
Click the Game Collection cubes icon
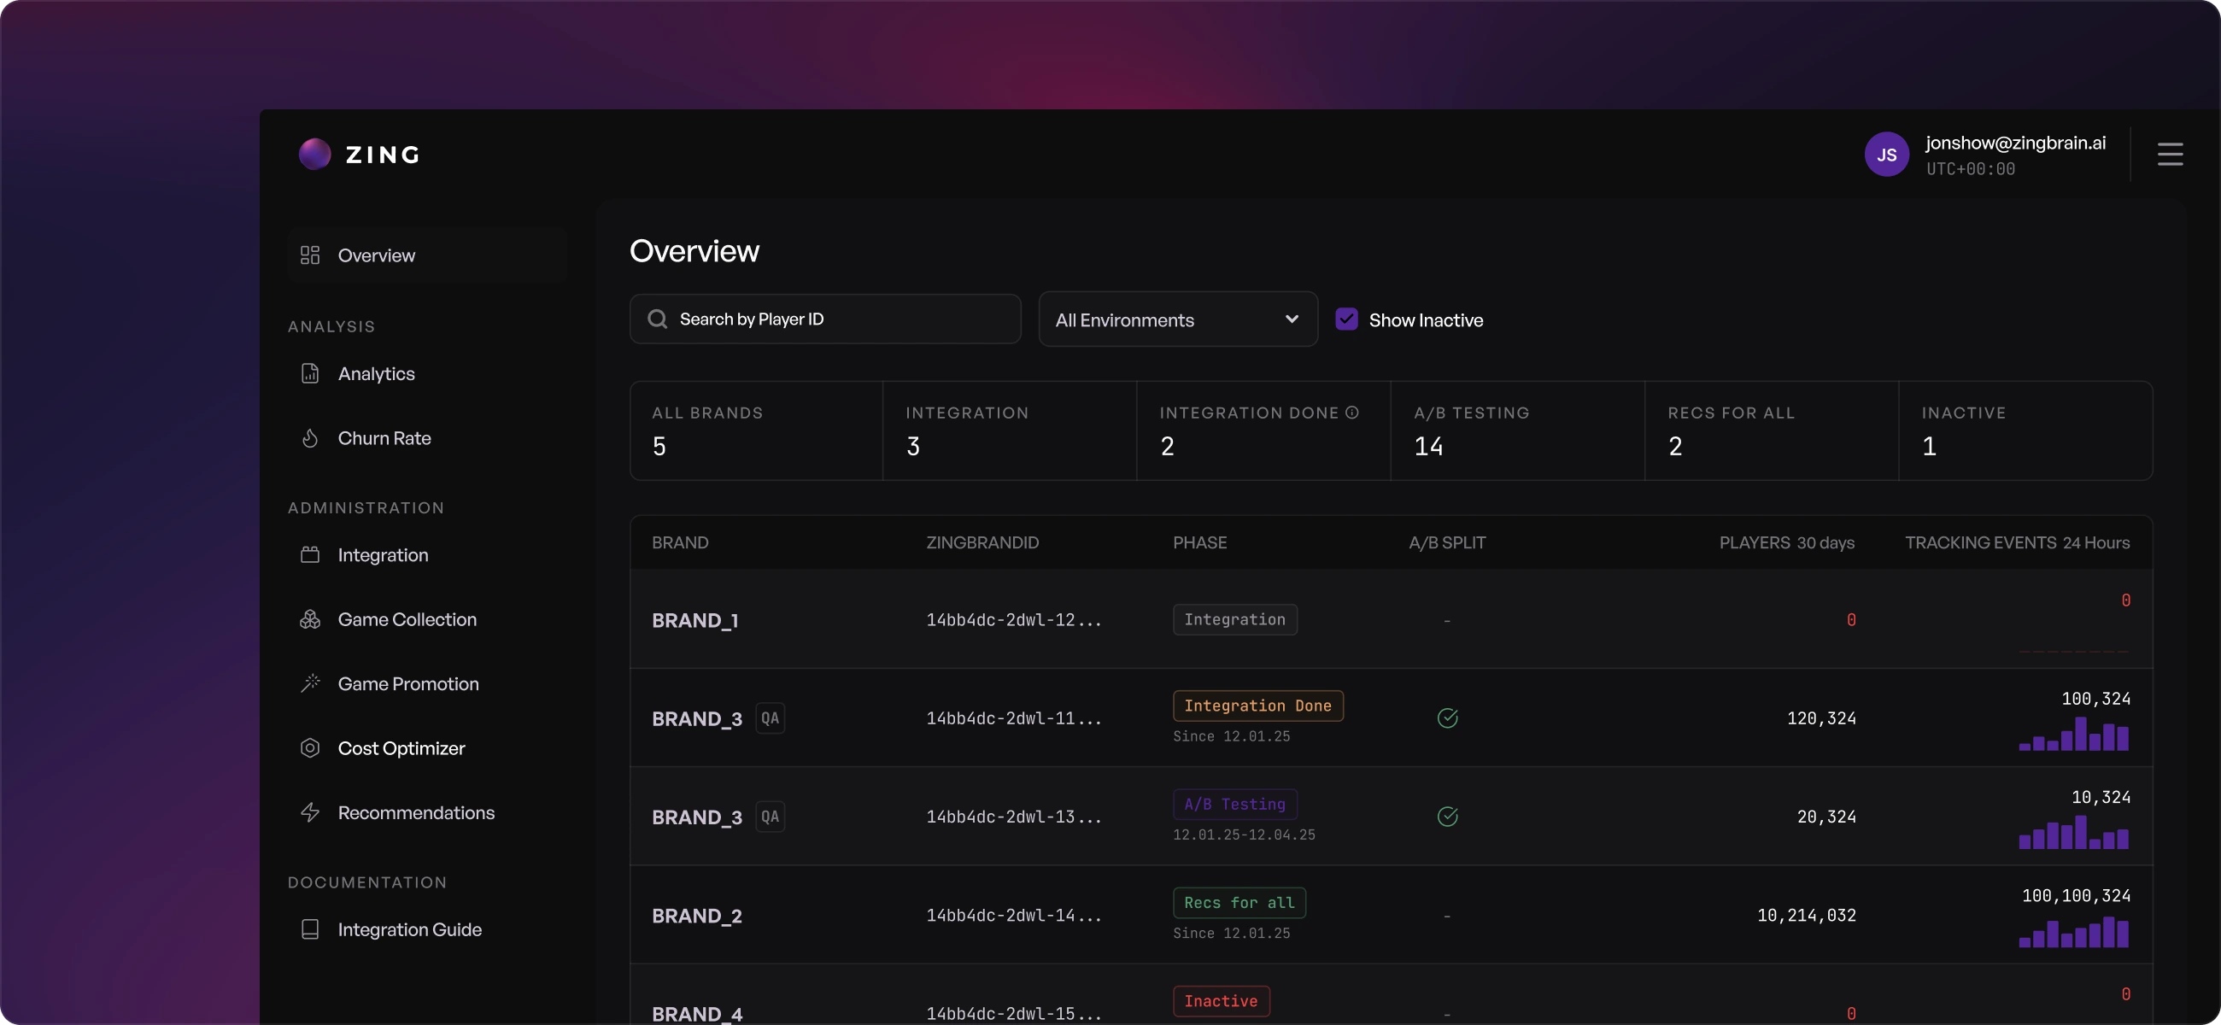coord(309,619)
